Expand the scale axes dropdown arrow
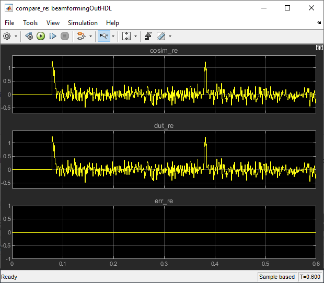 coord(135,36)
